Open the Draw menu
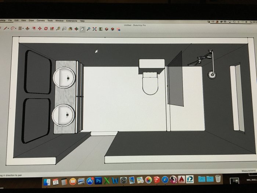 click(31, 21)
